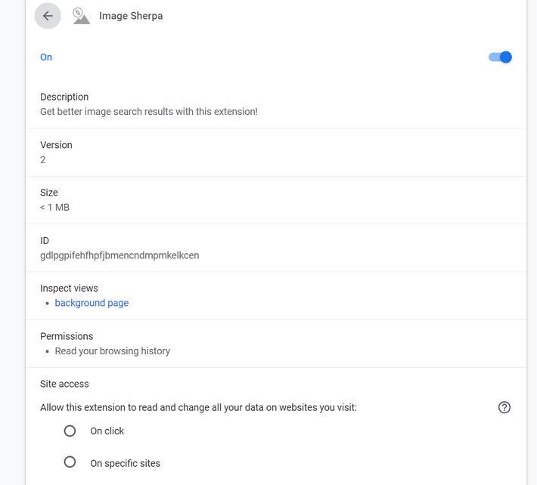
Task: Click the "Version" heading label
Action: tap(56, 145)
